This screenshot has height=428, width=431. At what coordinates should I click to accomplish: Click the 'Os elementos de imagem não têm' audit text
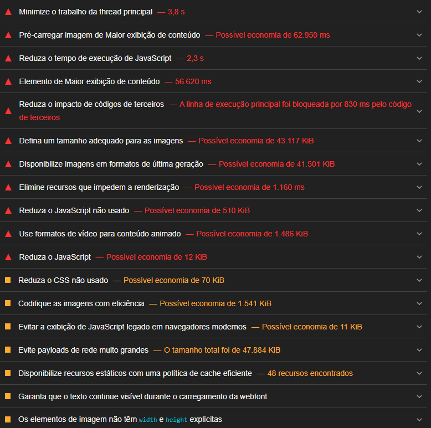click(x=78, y=419)
